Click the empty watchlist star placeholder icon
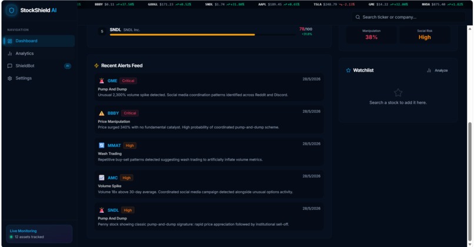This screenshot has height=247, width=474. click(398, 92)
